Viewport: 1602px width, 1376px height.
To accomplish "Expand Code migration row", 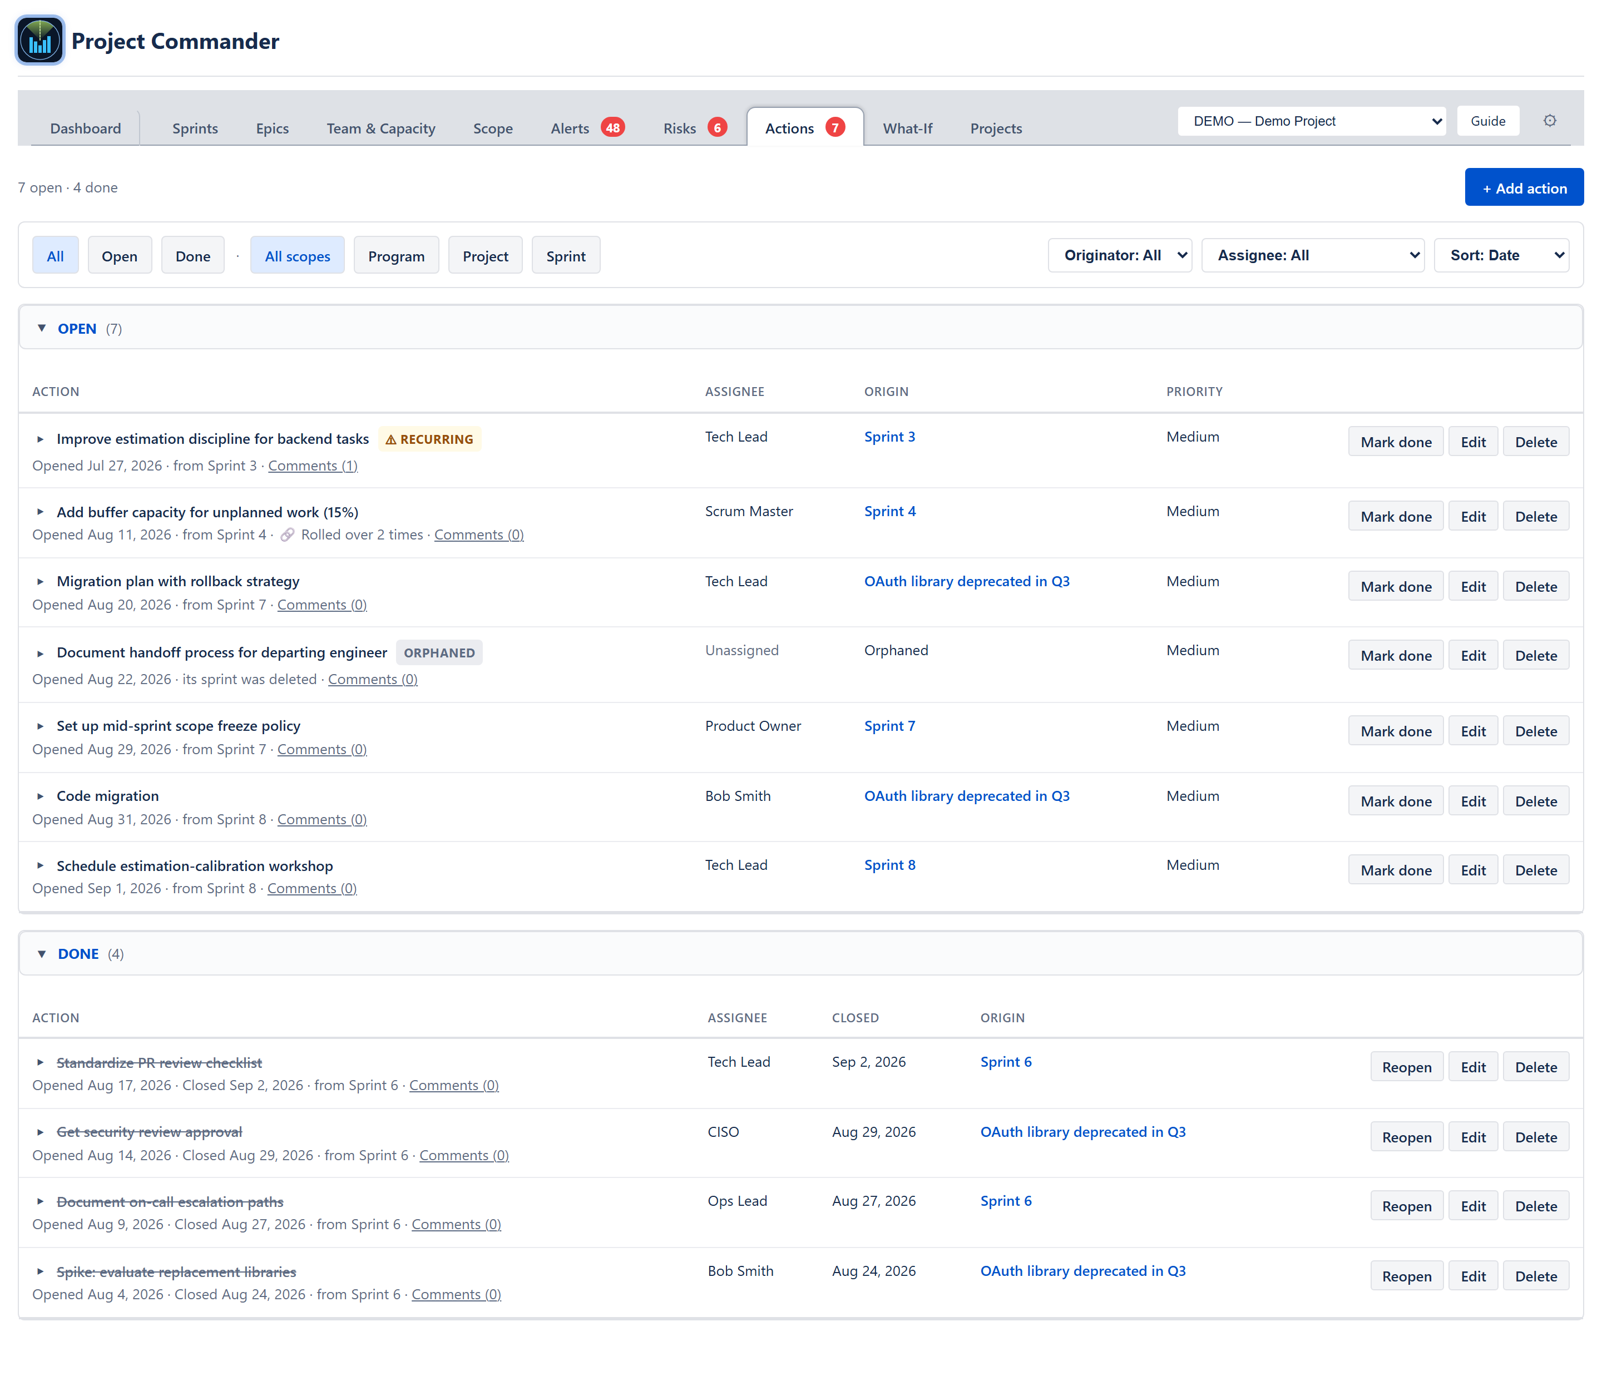I will [40, 796].
